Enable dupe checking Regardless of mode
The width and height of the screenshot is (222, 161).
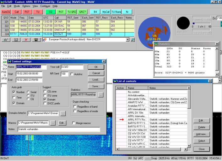tap(75, 111)
